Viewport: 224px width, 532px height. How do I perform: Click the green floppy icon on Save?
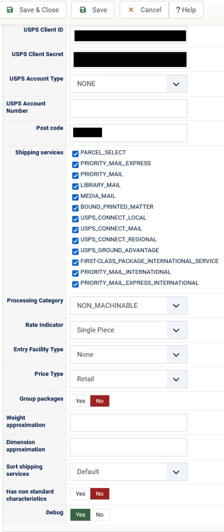click(83, 10)
